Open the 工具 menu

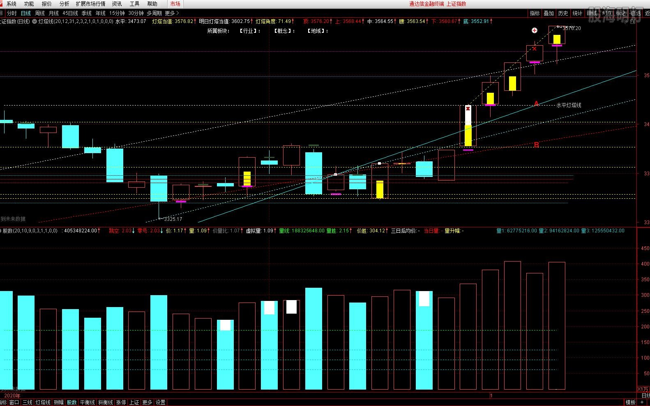(x=135, y=4)
